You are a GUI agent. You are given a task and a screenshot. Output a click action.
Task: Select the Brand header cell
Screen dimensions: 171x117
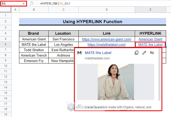coord(34,33)
